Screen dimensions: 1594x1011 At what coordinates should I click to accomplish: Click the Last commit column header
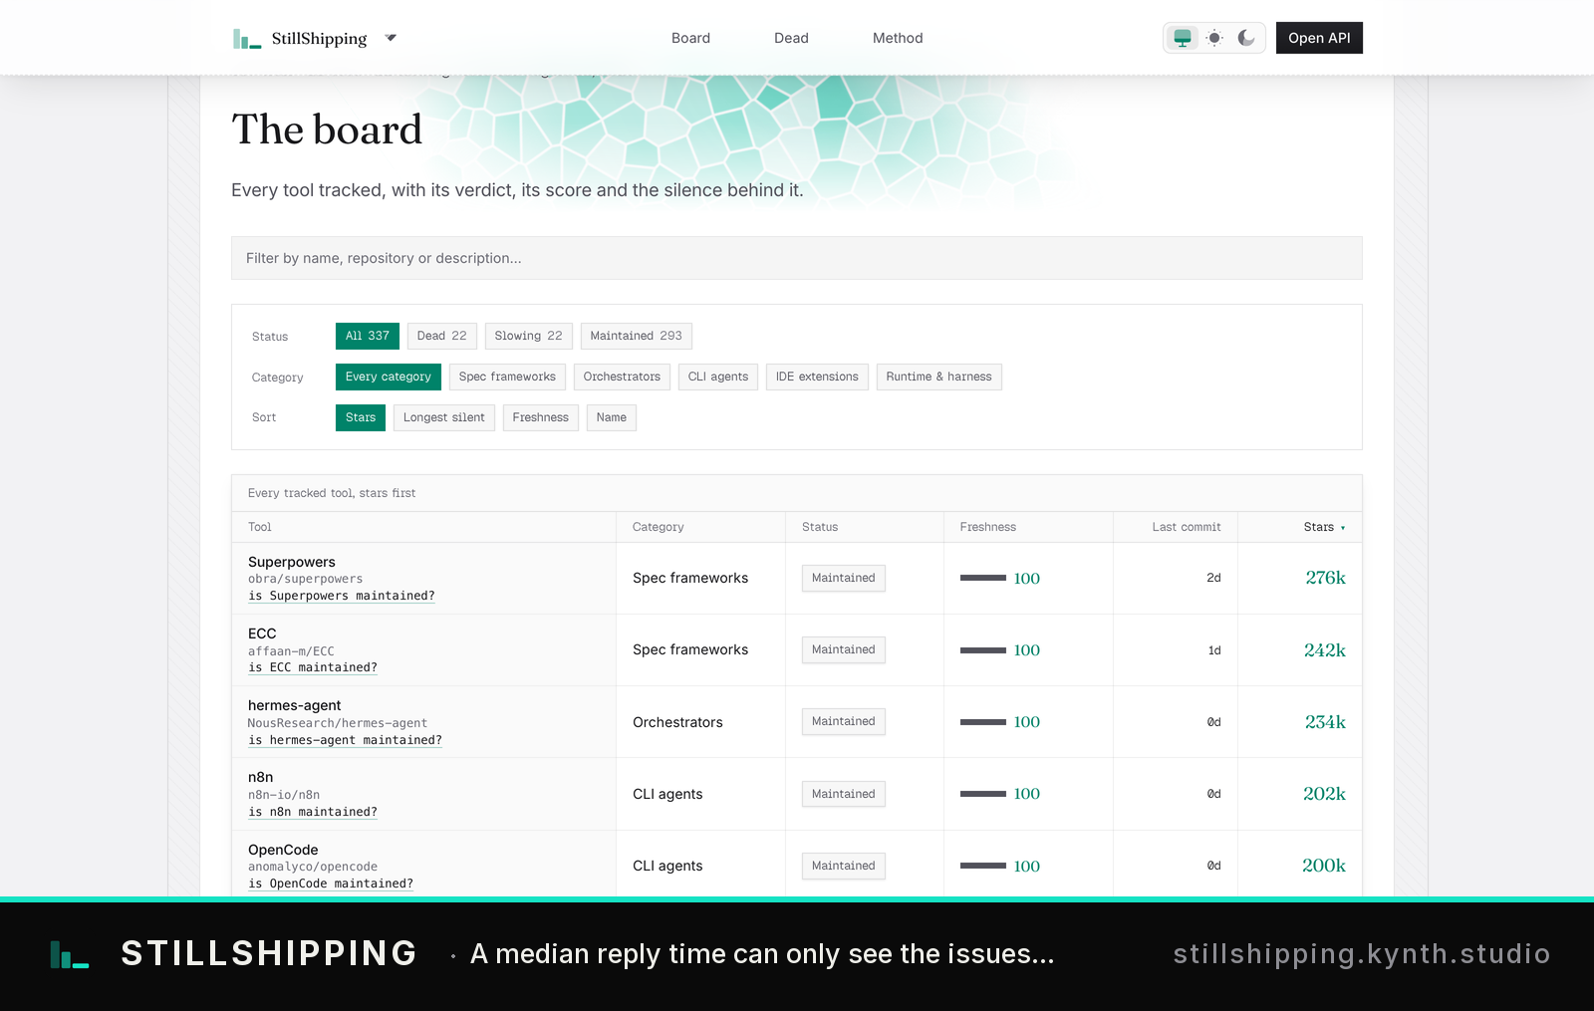[1187, 527]
